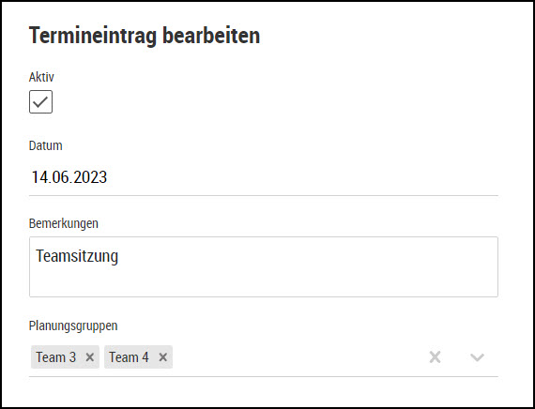This screenshot has height=409, width=535.
Task: Click the Datum field label
Action: click(46, 145)
